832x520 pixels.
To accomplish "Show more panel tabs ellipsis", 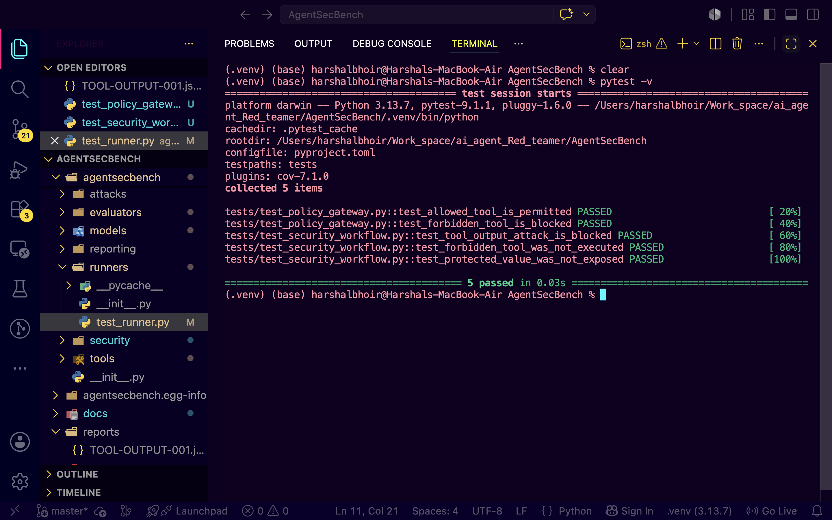I will (x=519, y=44).
